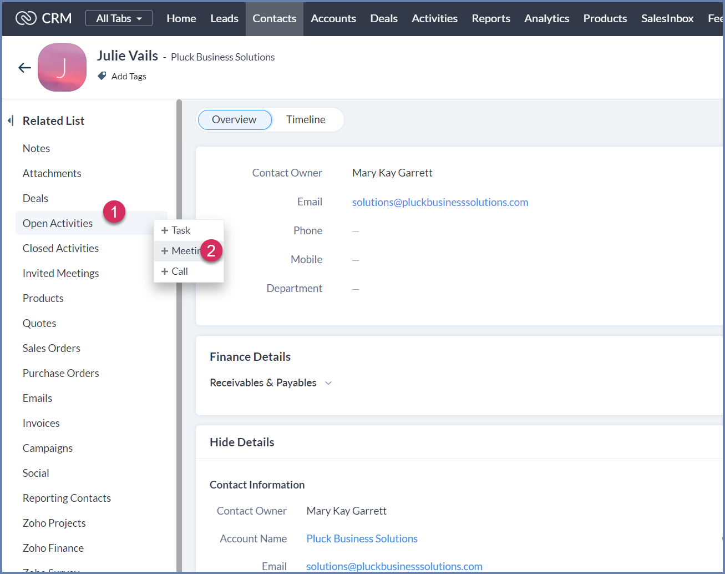Open Deals in Related List
Image resolution: width=725 pixels, height=574 pixels.
click(x=36, y=198)
